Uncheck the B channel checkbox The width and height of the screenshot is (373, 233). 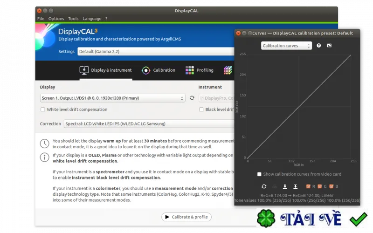pyautogui.click(x=331, y=186)
